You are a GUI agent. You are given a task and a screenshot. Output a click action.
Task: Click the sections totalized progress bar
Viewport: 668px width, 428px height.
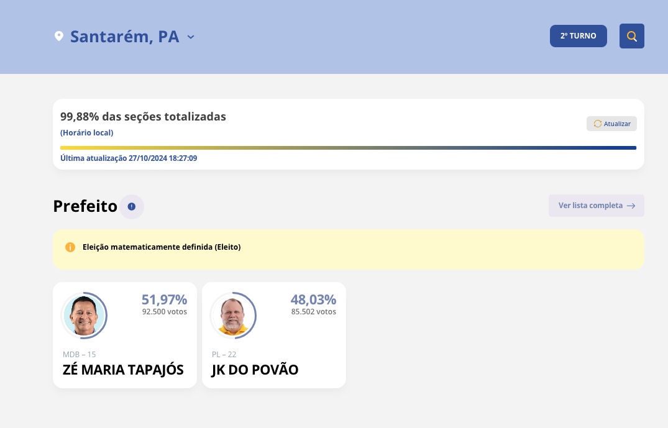pyautogui.click(x=348, y=148)
